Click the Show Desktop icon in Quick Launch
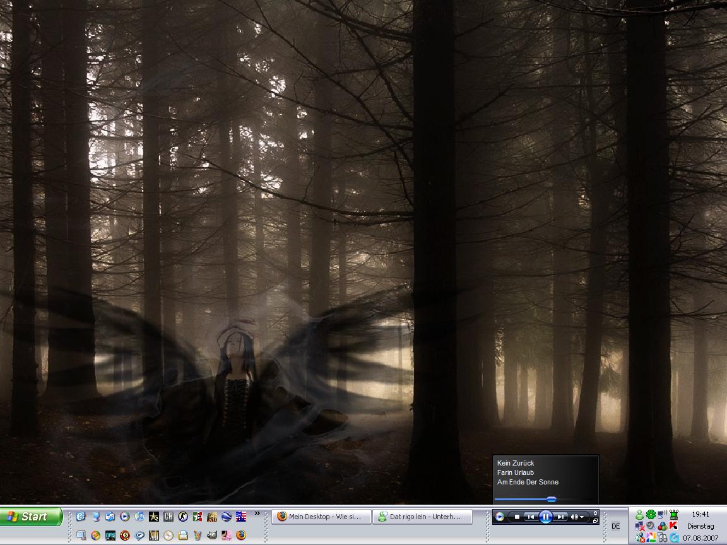Image resolution: width=727 pixels, height=545 pixels. 81,536
